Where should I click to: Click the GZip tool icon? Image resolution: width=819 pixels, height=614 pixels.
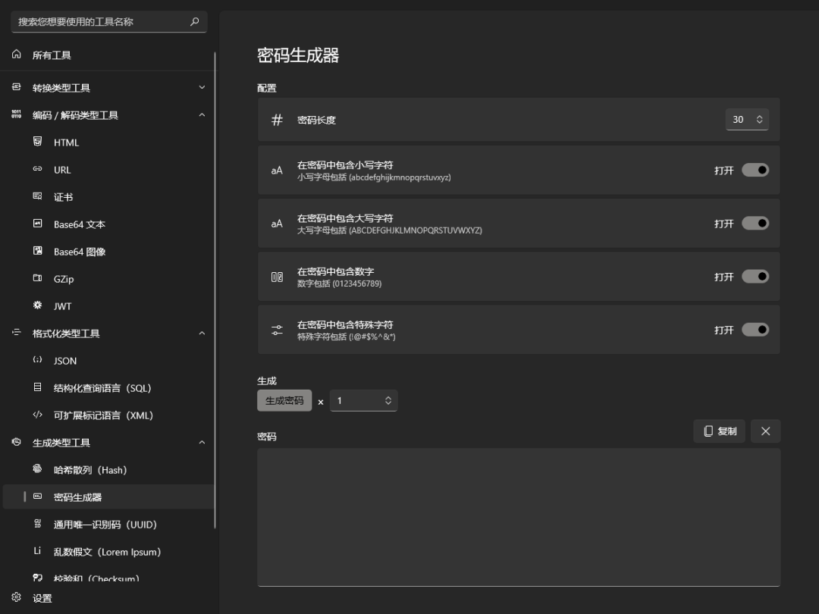pos(38,278)
